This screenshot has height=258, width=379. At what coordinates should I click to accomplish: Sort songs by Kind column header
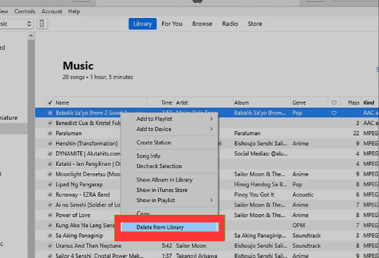[x=369, y=103]
